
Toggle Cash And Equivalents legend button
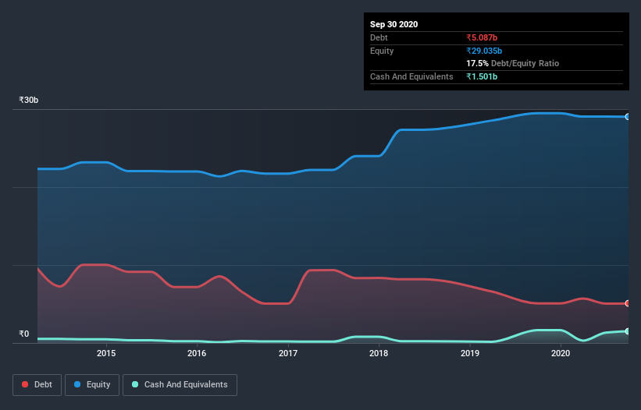click(x=180, y=385)
